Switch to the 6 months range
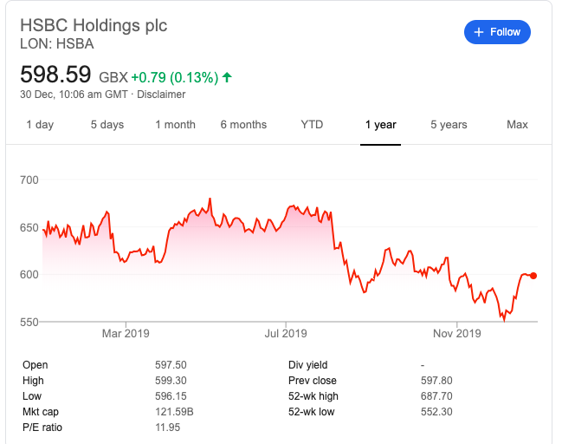The height and width of the screenshot is (444, 562). [243, 125]
